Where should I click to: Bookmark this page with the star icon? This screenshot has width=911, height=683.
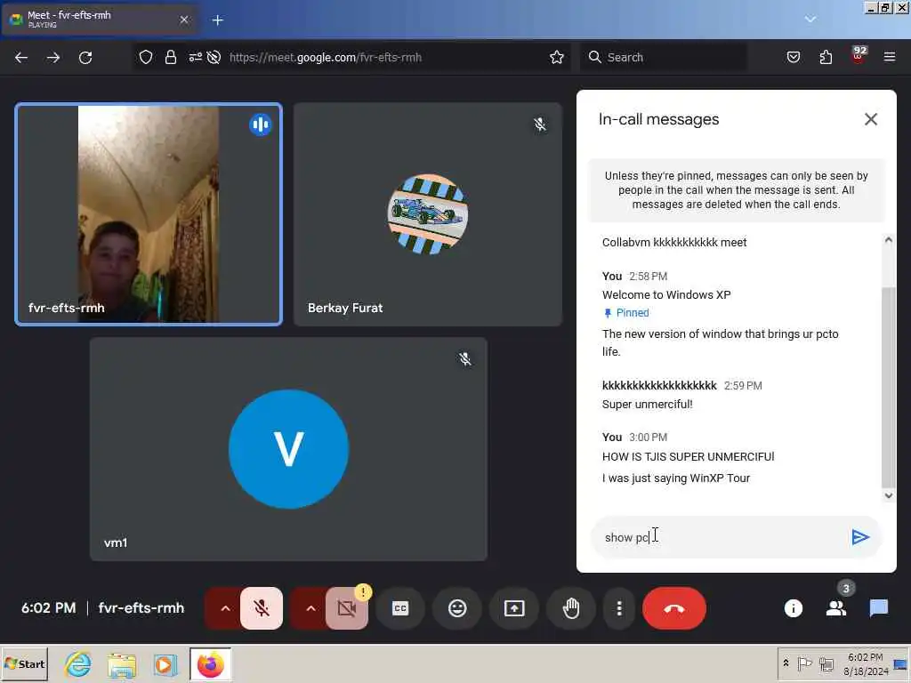pyautogui.click(x=557, y=57)
